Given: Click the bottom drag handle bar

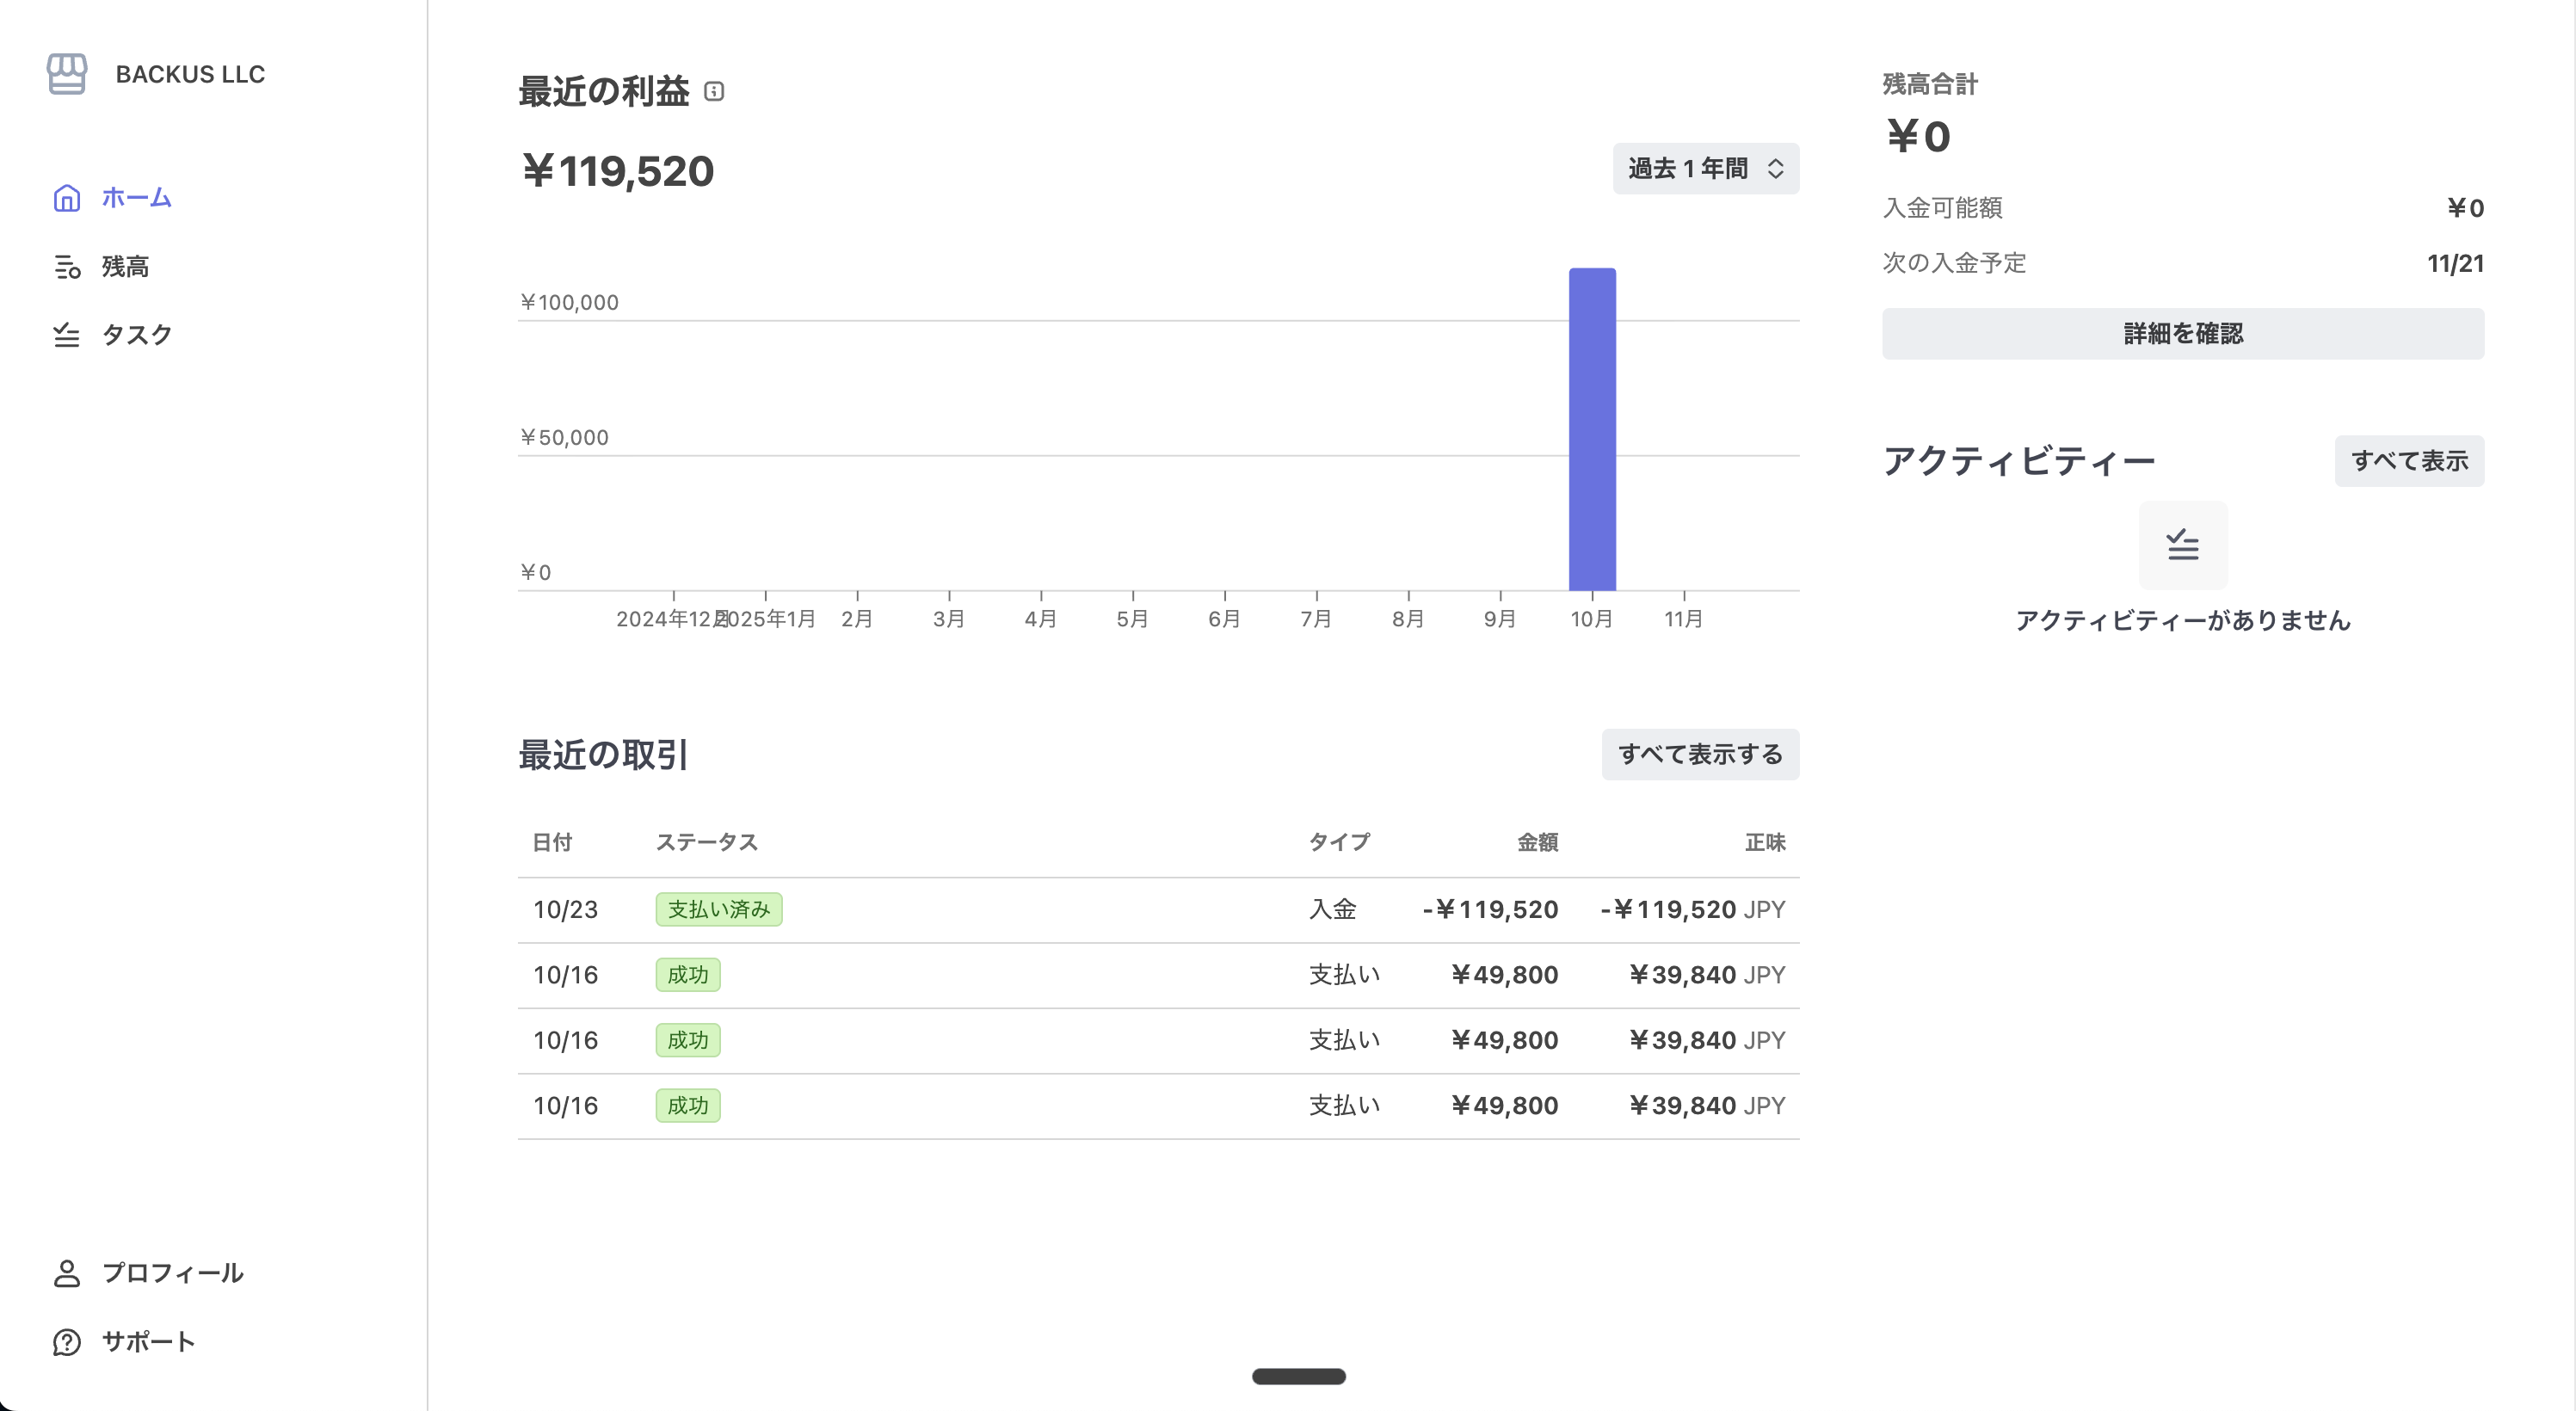Looking at the screenshot, I should pos(1298,1376).
